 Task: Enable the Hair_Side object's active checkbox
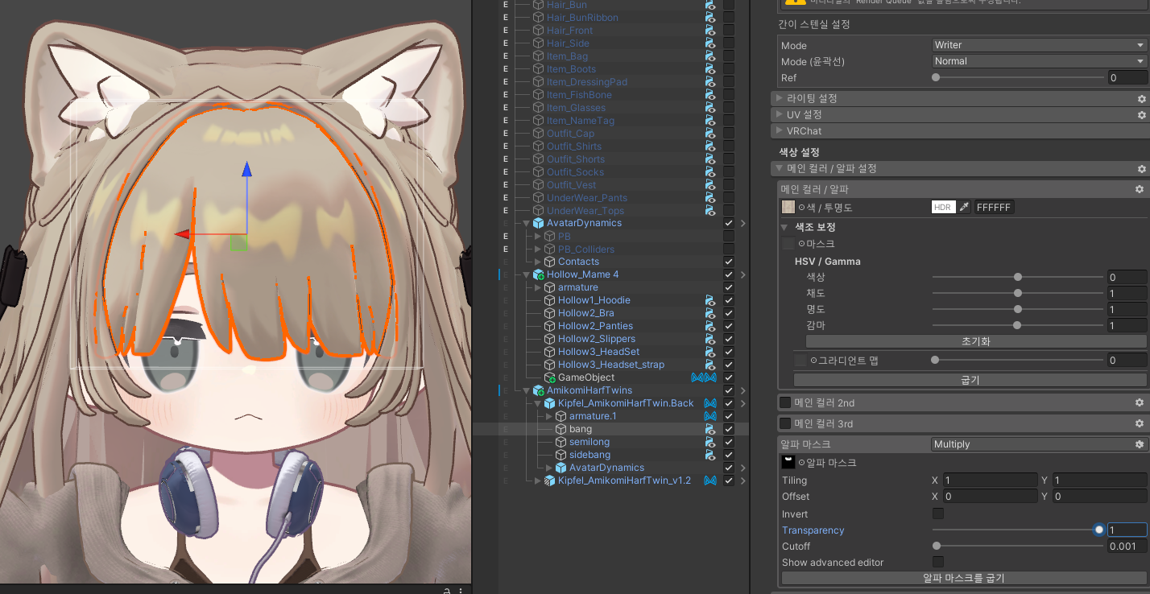click(x=729, y=43)
